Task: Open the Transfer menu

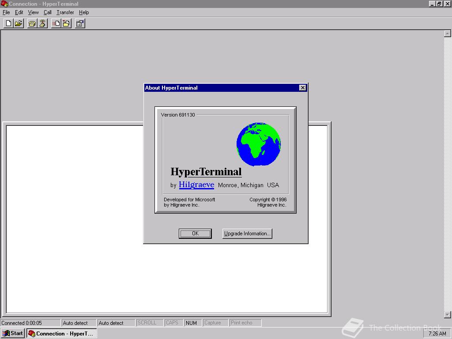Action: pyautogui.click(x=65, y=12)
